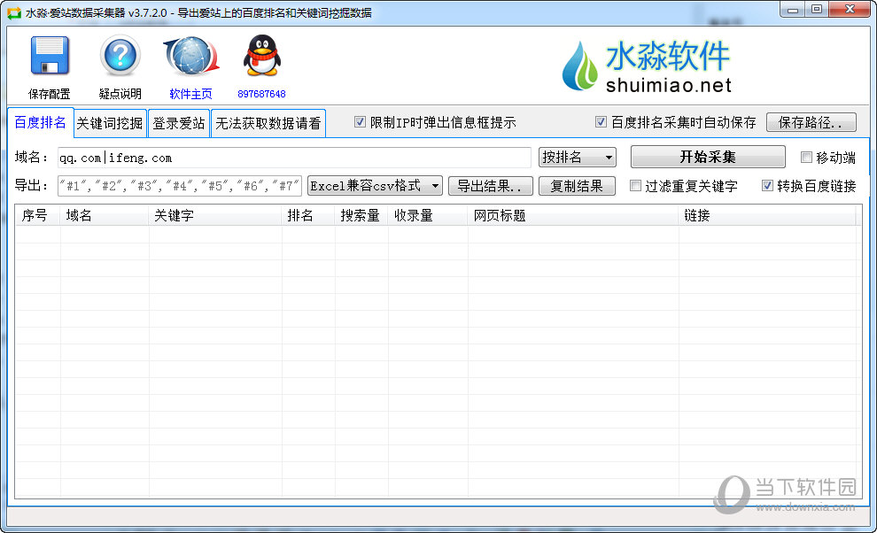
Task: Click the 导出结果.. button
Action: point(491,186)
